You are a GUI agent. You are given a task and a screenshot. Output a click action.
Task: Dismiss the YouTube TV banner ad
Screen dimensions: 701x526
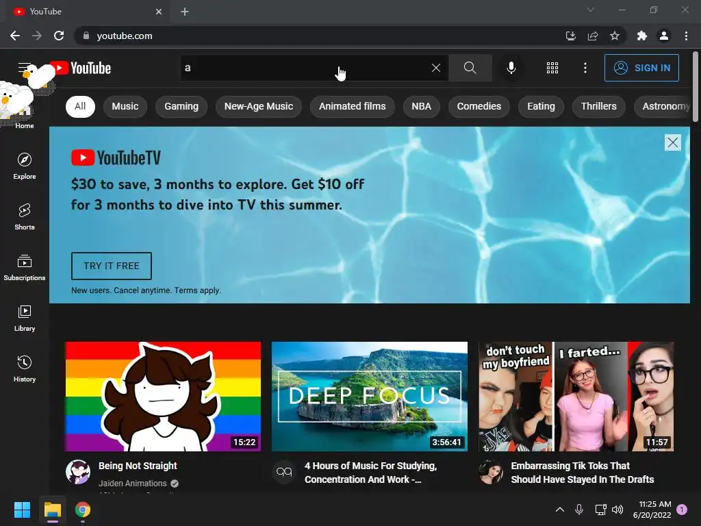pyautogui.click(x=673, y=142)
